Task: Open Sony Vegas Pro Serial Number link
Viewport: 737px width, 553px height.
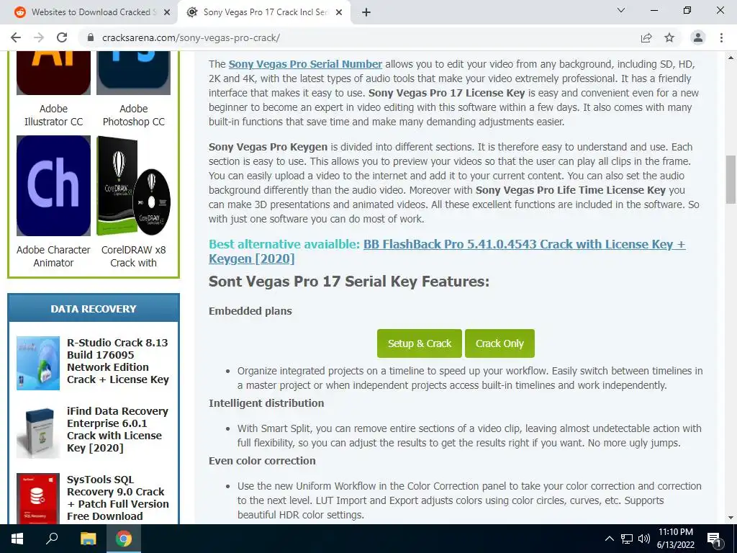Action: [x=305, y=64]
